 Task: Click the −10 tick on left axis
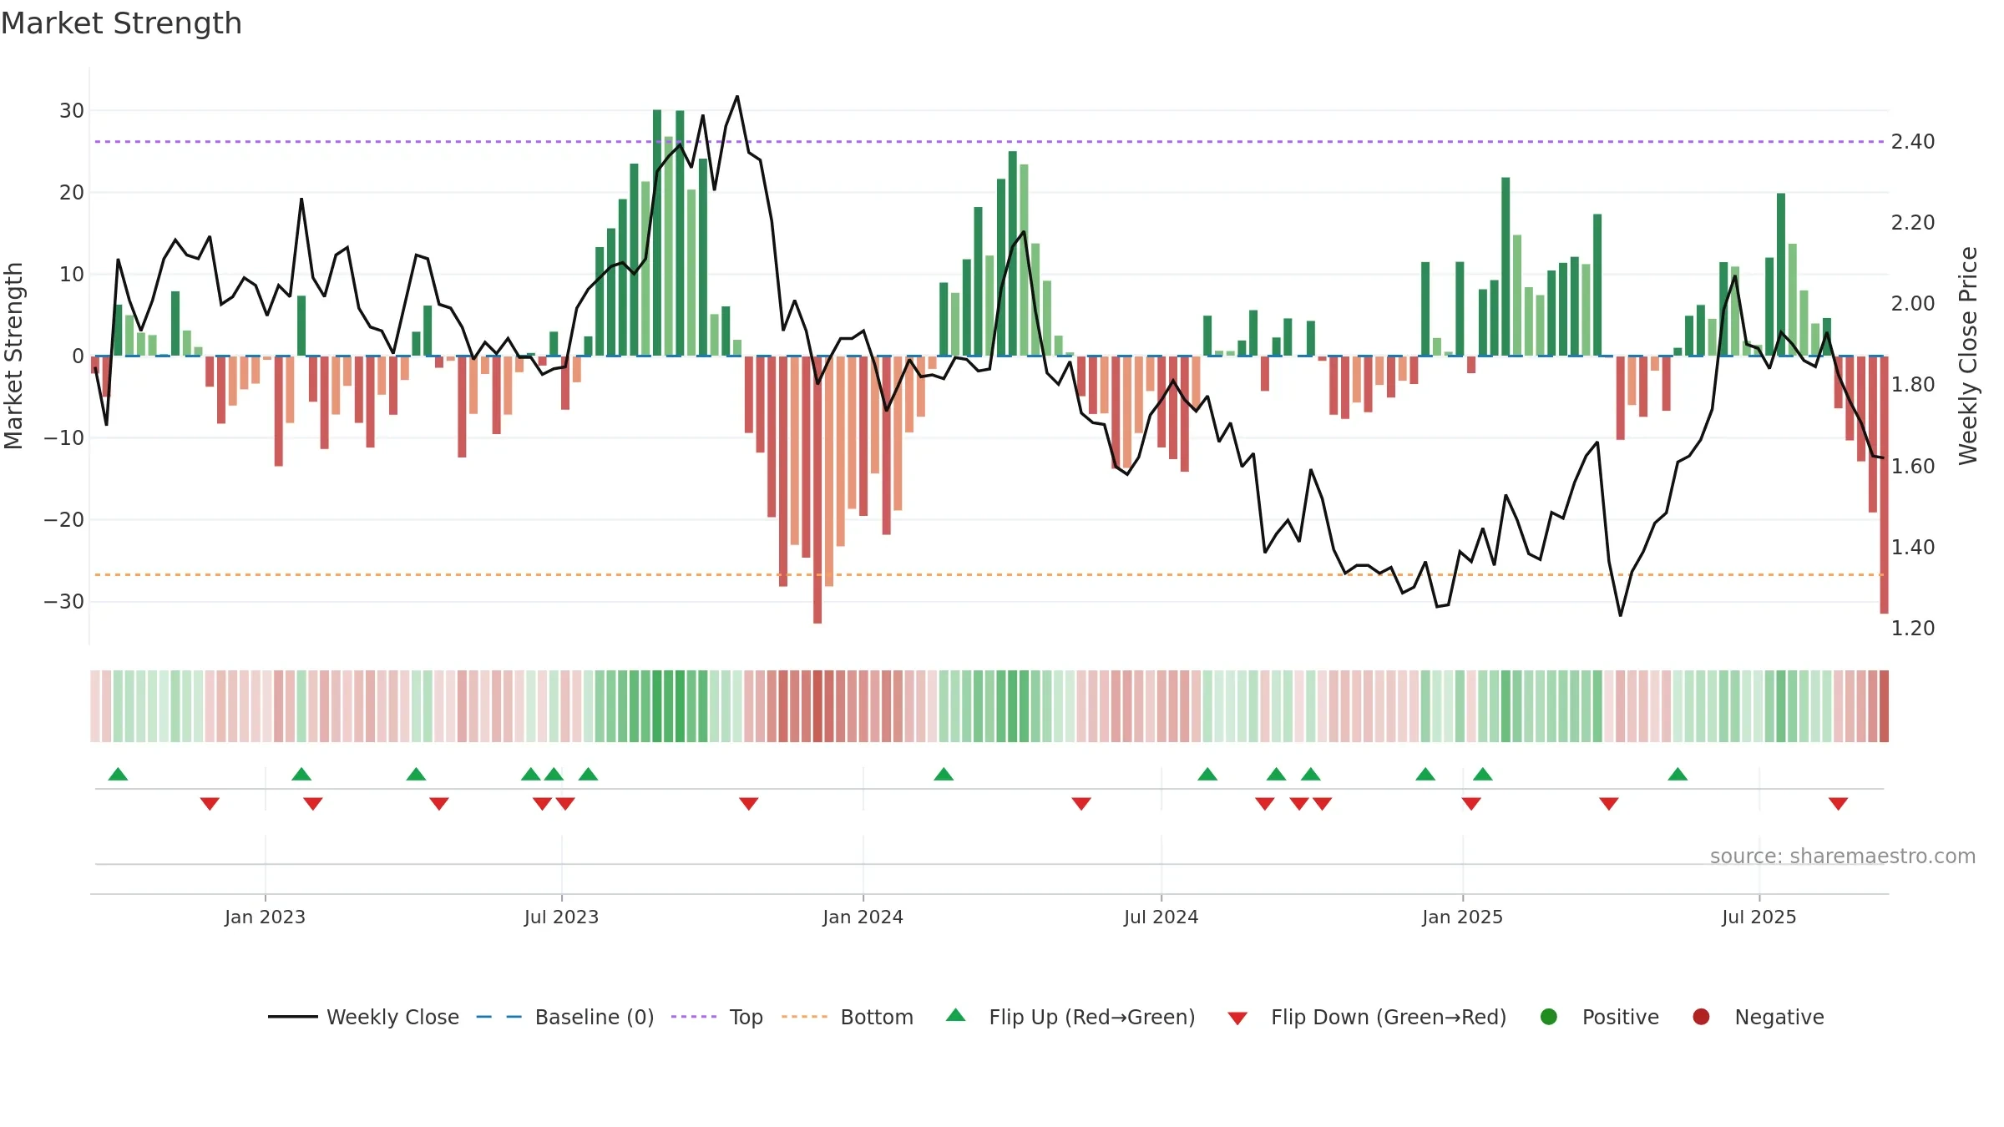tap(64, 437)
